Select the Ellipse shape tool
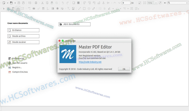The height and width of the screenshot is (111, 189). coord(89,8)
